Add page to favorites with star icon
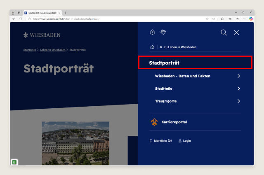Screen dimensions: 264x175 214,19
